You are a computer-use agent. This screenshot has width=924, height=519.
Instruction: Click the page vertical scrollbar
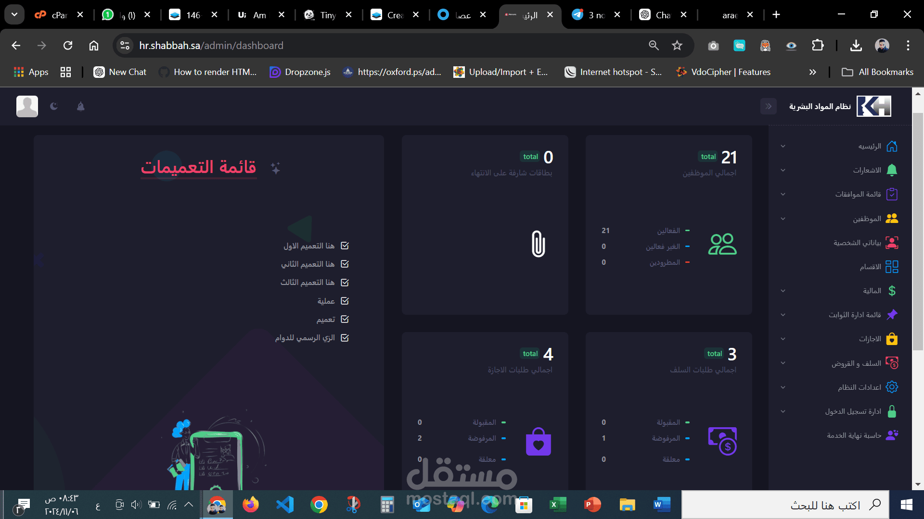click(918, 231)
